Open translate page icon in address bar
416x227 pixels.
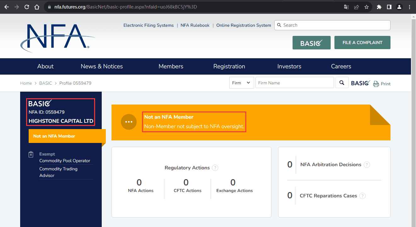[x=346, y=7]
